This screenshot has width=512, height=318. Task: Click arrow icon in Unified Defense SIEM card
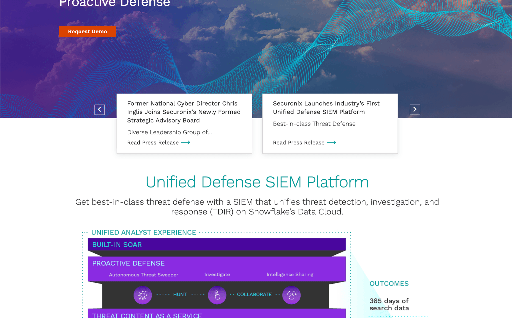point(331,143)
